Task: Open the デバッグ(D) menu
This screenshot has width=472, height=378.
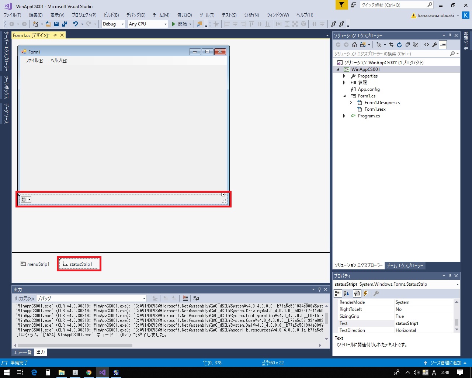Action: point(136,15)
